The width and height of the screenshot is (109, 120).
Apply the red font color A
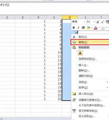point(96,28)
